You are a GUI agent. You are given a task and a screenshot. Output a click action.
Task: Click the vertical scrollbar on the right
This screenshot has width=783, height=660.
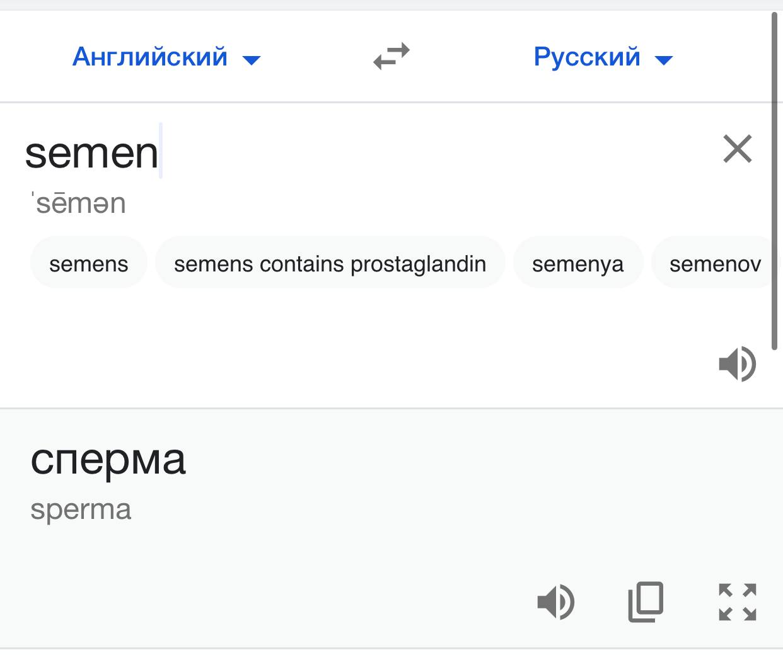tap(775, 180)
